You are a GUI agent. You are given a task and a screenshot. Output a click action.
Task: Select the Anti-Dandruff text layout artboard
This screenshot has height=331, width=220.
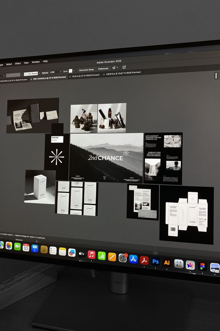click(163, 158)
